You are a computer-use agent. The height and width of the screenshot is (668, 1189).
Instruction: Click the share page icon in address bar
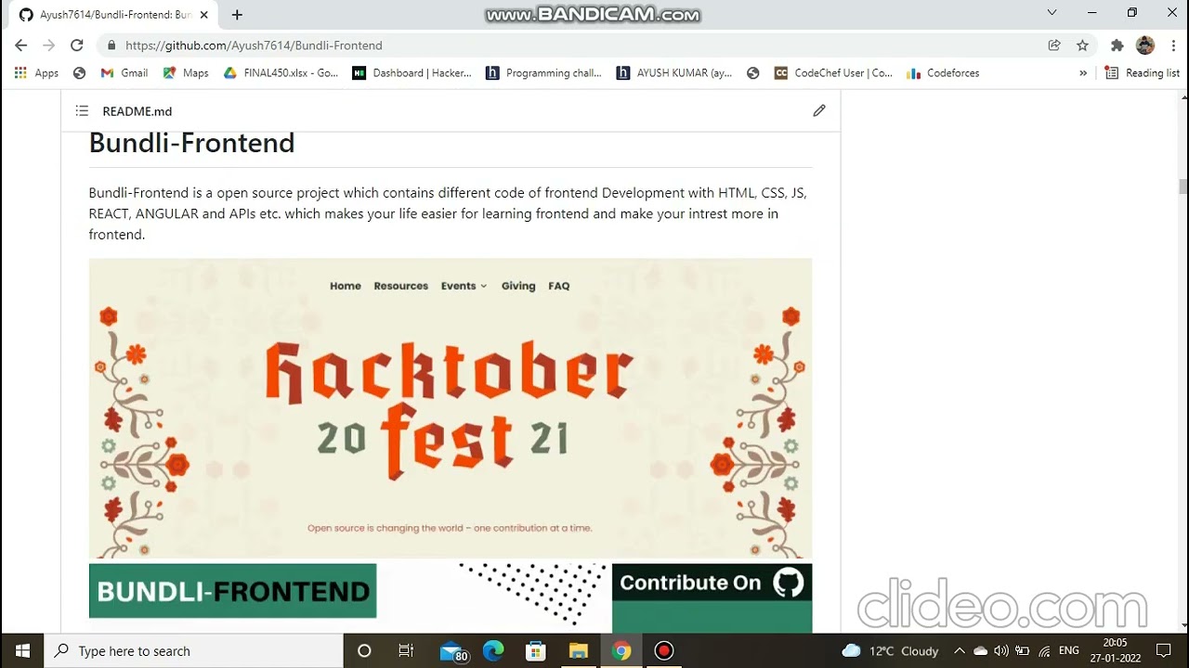[x=1054, y=45]
